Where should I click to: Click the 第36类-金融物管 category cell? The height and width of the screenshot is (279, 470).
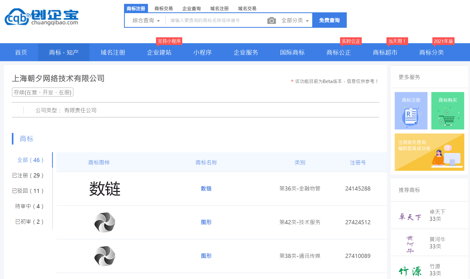[300, 188]
